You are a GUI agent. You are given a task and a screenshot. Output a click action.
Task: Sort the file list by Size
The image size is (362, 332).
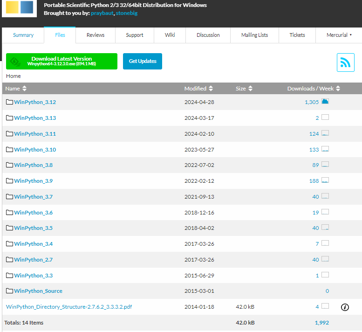[244, 89]
